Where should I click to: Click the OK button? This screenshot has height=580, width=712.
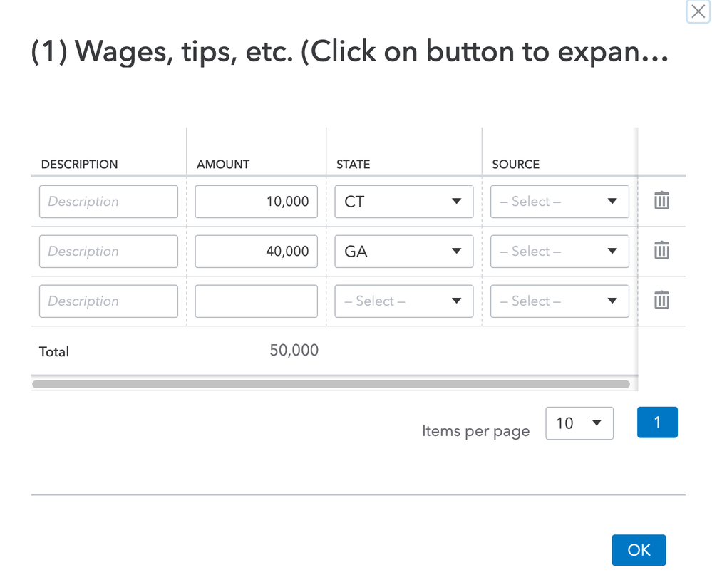[638, 550]
